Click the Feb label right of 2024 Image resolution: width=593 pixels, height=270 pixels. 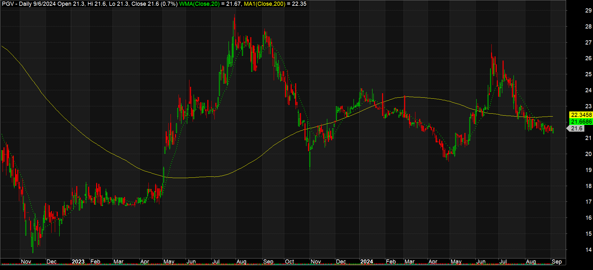tap(391, 261)
